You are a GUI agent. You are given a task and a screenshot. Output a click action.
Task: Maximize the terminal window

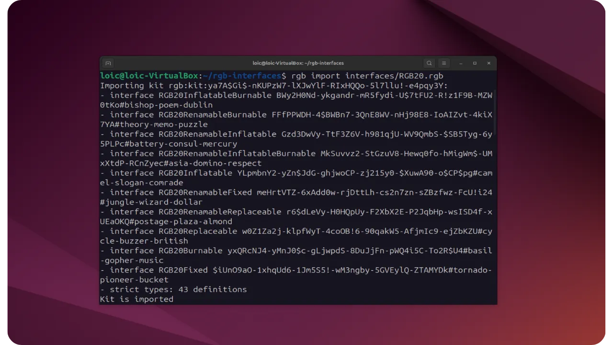pyautogui.click(x=475, y=63)
